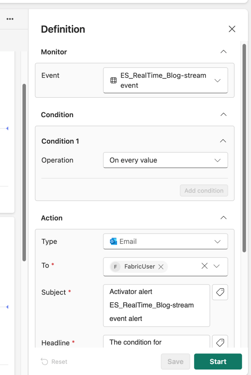Click the tag icon beside Headline
This screenshot has width=251, height=375.
220,342
